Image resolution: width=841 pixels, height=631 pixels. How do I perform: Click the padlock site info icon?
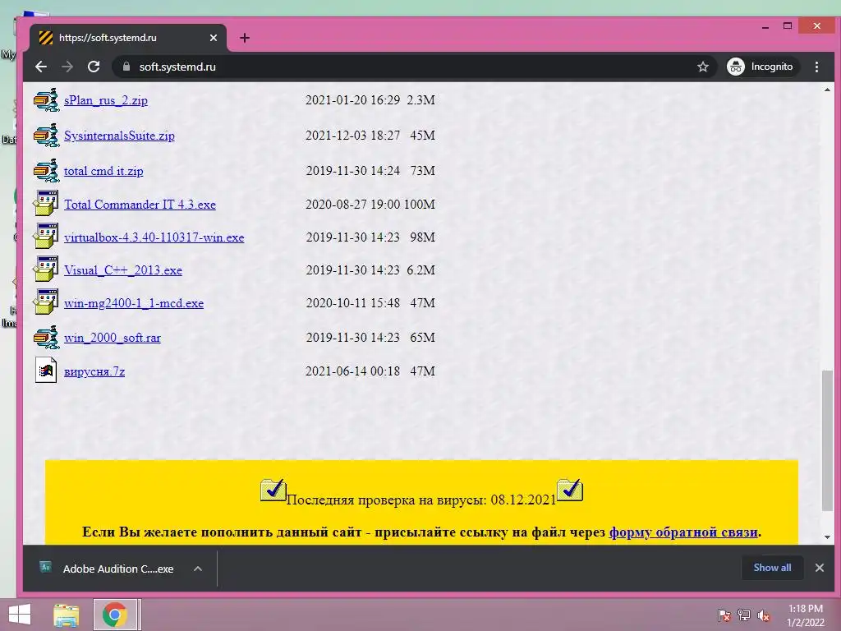(126, 67)
